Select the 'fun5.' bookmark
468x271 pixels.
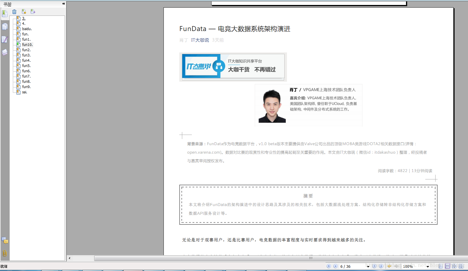tap(26, 66)
